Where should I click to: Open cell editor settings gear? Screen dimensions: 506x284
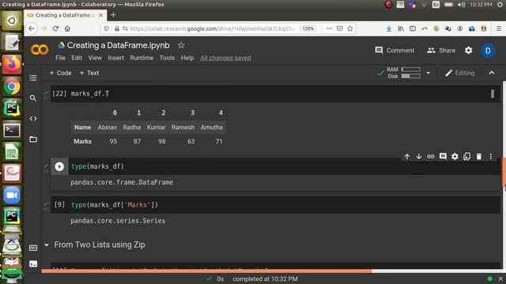(455, 156)
